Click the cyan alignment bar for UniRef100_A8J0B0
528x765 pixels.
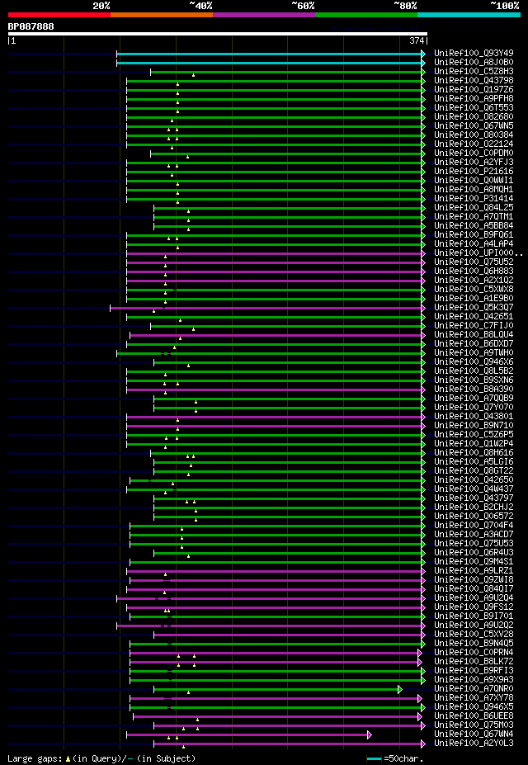pyautogui.click(x=269, y=63)
